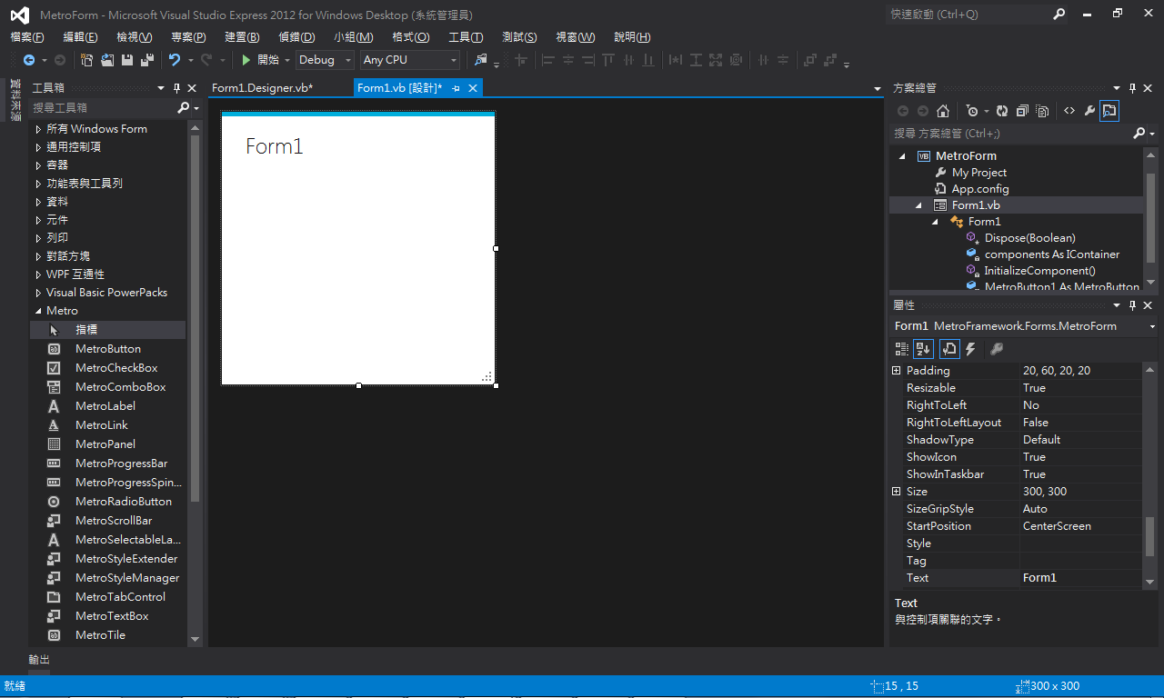The width and height of the screenshot is (1164, 698).
Task: Save the current file with the disk icon
Action: [x=126, y=60]
